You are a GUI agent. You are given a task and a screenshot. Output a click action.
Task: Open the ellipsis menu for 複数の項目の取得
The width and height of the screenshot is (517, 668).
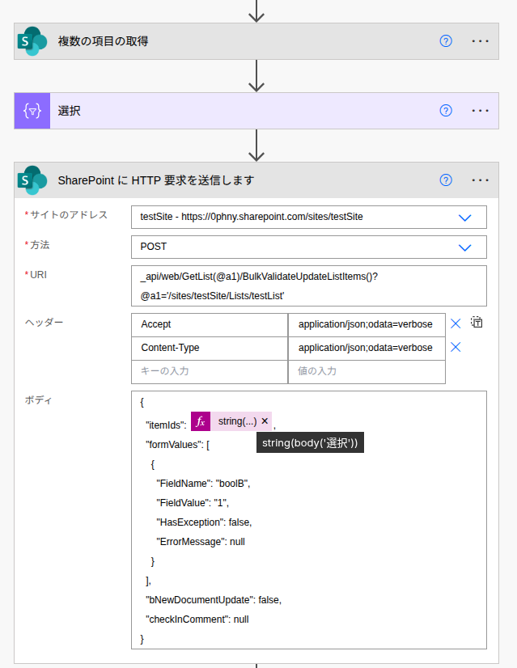(480, 41)
